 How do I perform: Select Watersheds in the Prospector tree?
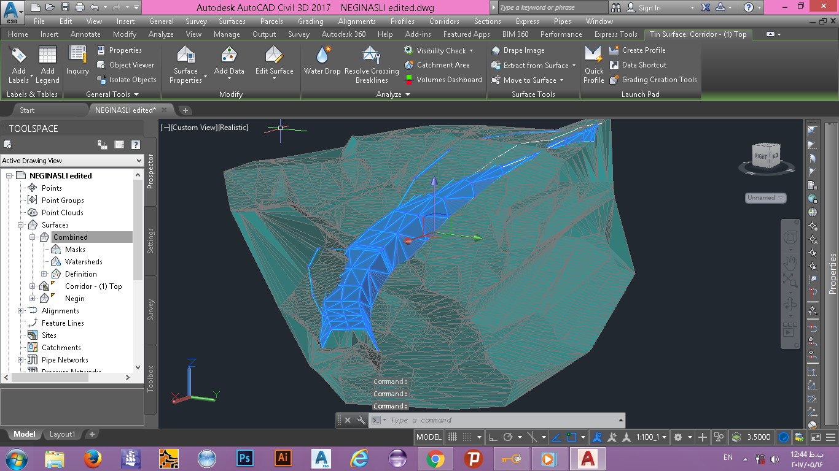pyautogui.click(x=84, y=262)
